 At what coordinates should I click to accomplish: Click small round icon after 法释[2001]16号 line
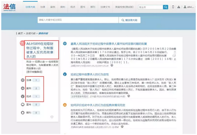(112, 65)
